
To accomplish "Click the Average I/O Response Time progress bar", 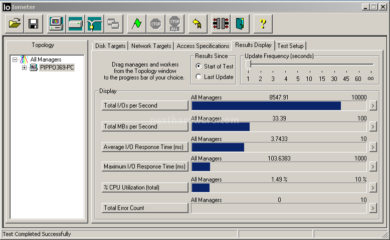I will point(279,147).
